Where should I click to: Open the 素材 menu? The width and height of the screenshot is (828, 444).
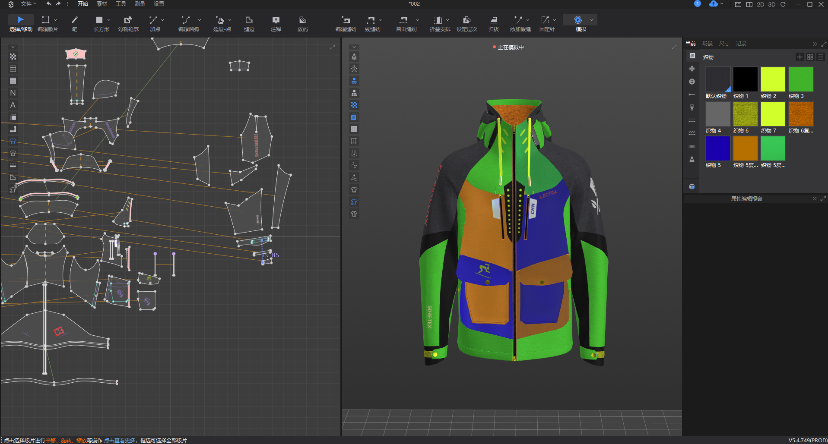[102, 4]
